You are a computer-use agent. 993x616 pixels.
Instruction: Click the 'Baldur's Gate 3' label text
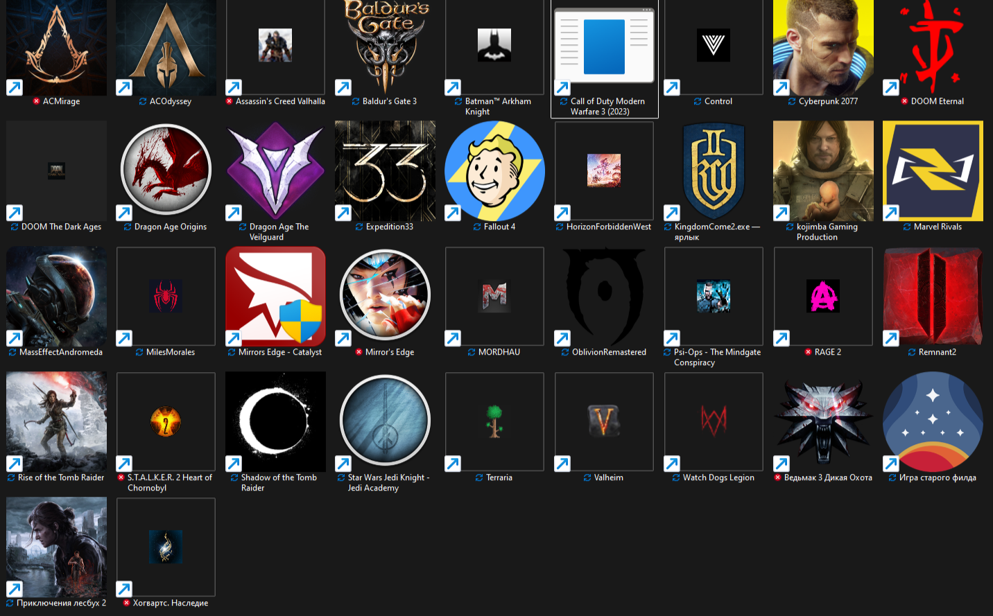point(390,101)
